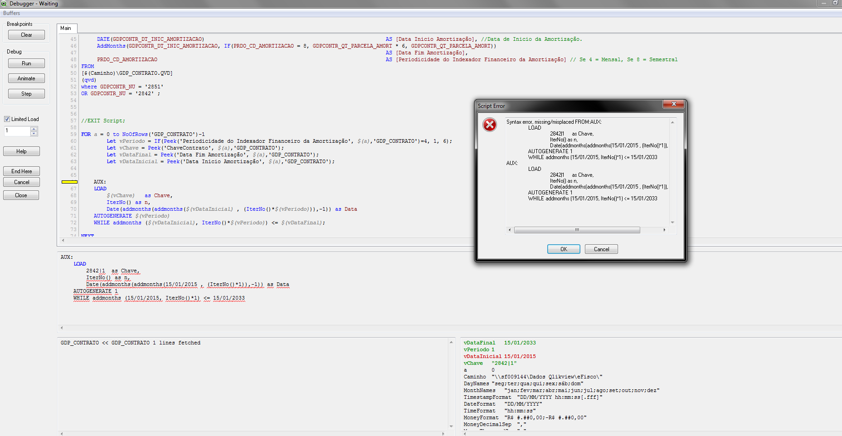Click the 'Let vChave = Peek' line
Image resolution: width=842 pixels, height=436 pixels.
(195, 148)
